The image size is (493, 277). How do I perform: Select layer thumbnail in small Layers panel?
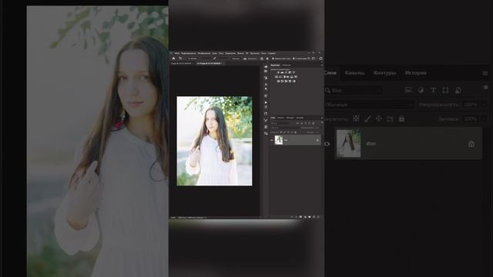click(x=279, y=140)
